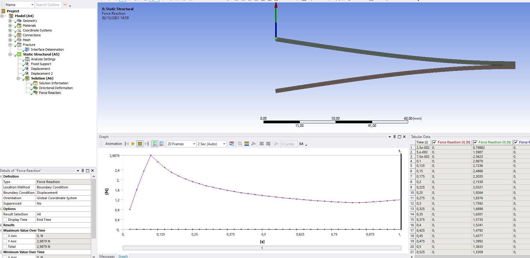Toggle the Display Time checkbox
Screen dimensions: 530x258
click(5, 220)
